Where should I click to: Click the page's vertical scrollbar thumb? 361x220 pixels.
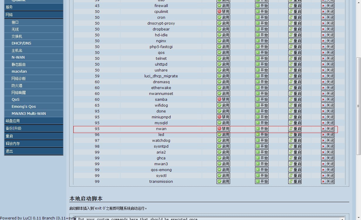(x=358, y=106)
